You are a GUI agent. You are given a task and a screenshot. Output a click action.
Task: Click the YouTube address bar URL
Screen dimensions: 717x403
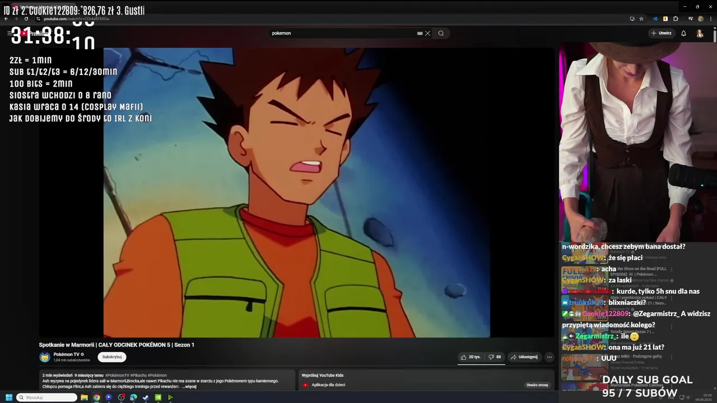point(76,19)
